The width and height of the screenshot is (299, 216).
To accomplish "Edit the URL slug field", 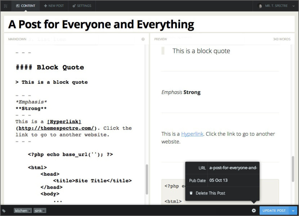I will pos(233,168).
